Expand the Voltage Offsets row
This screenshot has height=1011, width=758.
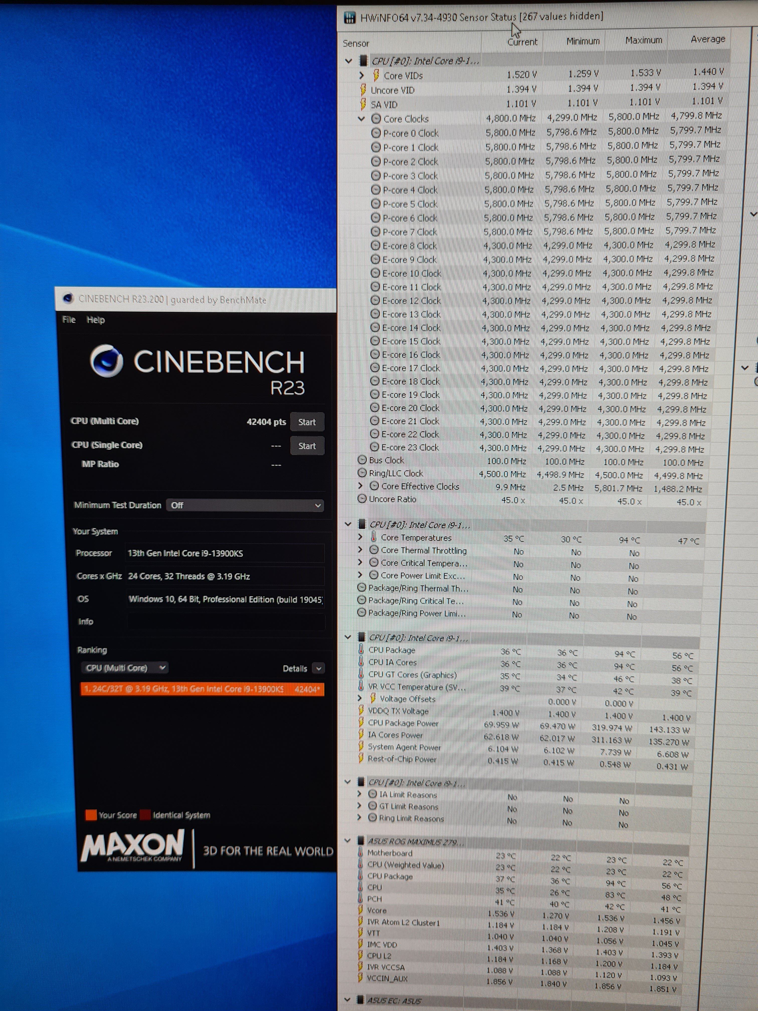tap(359, 698)
